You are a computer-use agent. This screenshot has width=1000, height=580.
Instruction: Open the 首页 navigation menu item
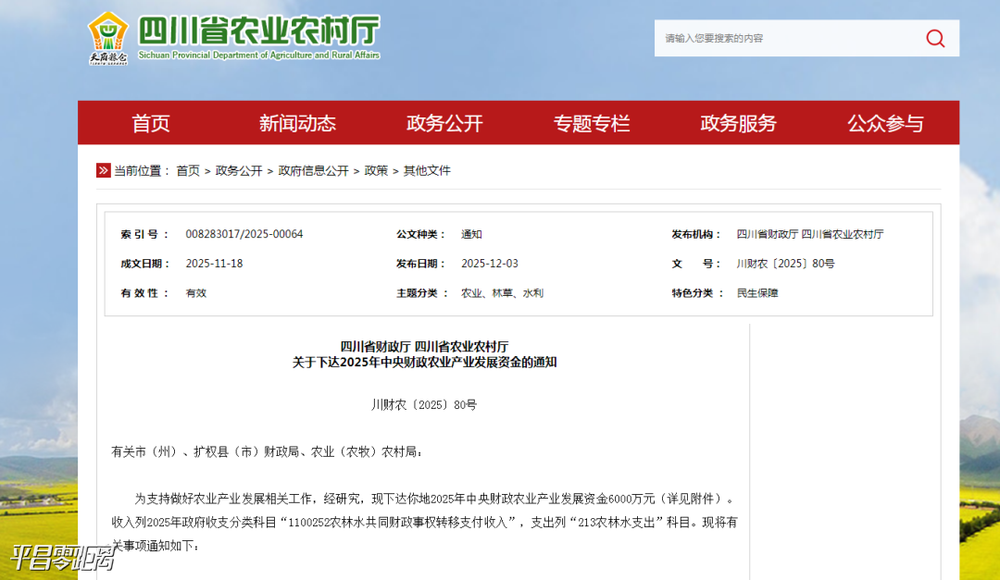(151, 123)
